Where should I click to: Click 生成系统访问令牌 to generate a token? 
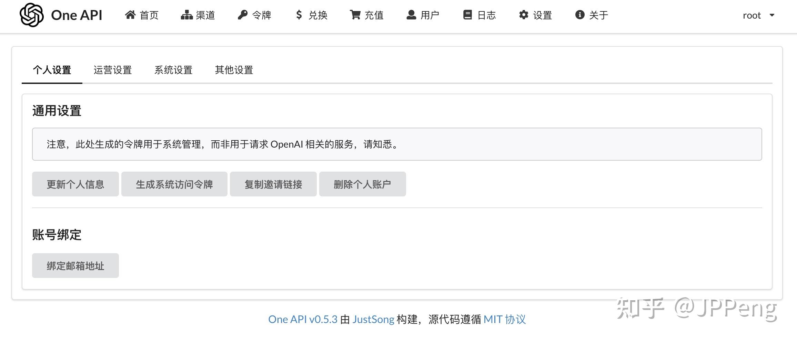[174, 184]
